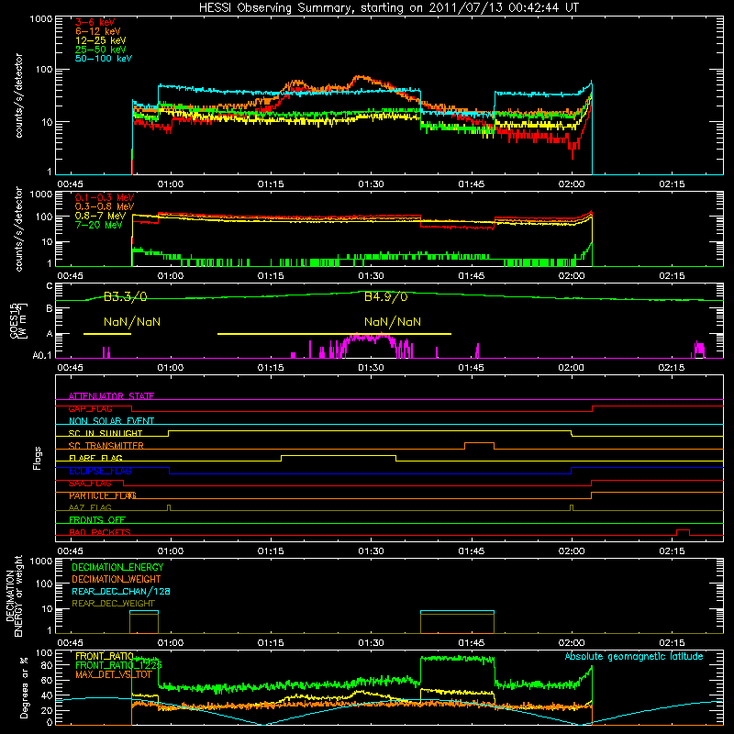The width and height of the screenshot is (734, 734).
Task: Select the FLARE_FLAG flag label
Action: [x=95, y=458]
